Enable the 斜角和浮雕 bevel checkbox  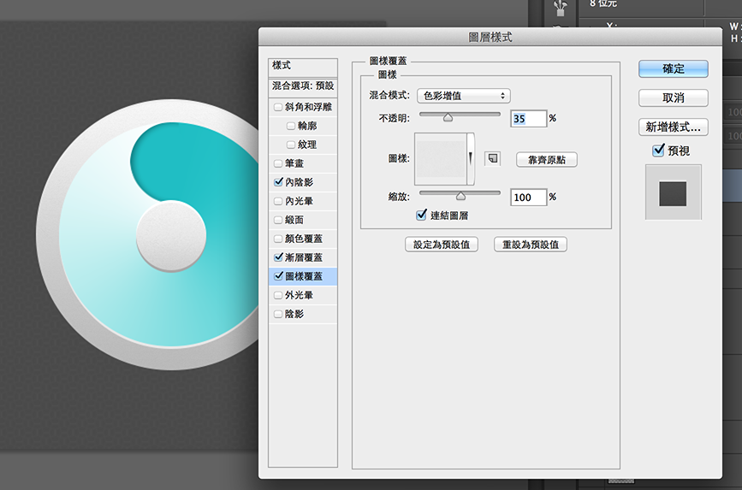(278, 107)
